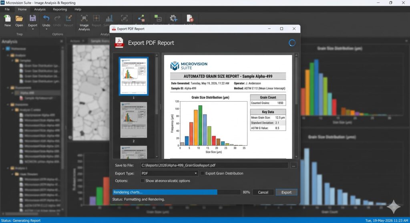Click the greyed-out redo arrow icon
This screenshot has height=223, width=410.
pyautogui.click(x=57, y=18)
